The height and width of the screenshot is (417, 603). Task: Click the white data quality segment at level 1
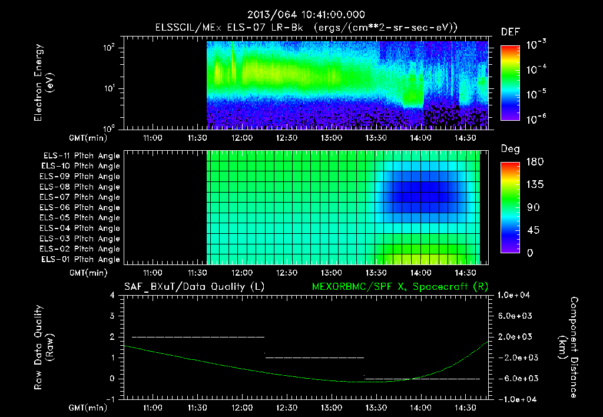point(314,358)
